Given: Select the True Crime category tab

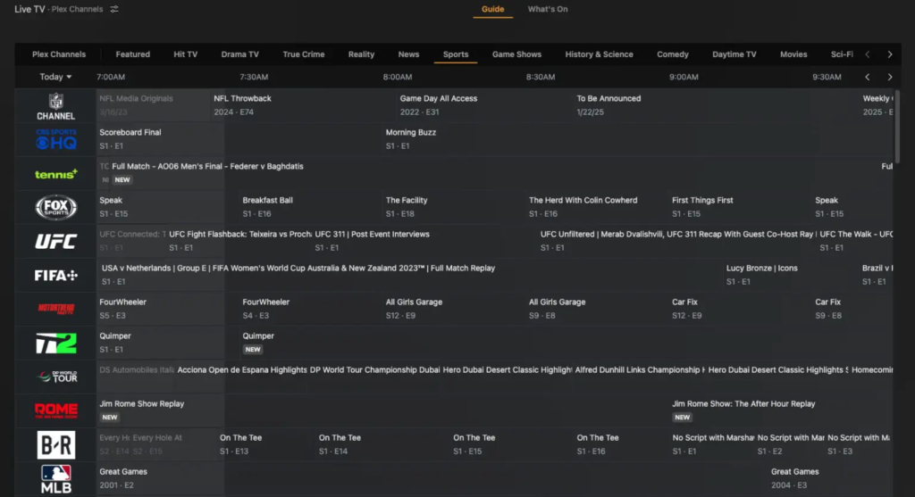Looking at the screenshot, I should coord(304,54).
